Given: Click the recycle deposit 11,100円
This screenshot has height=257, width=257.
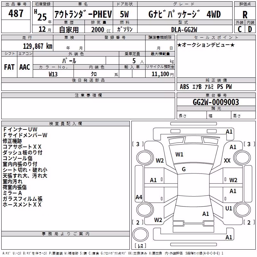Looking at the screenshot, I should [163, 74].
